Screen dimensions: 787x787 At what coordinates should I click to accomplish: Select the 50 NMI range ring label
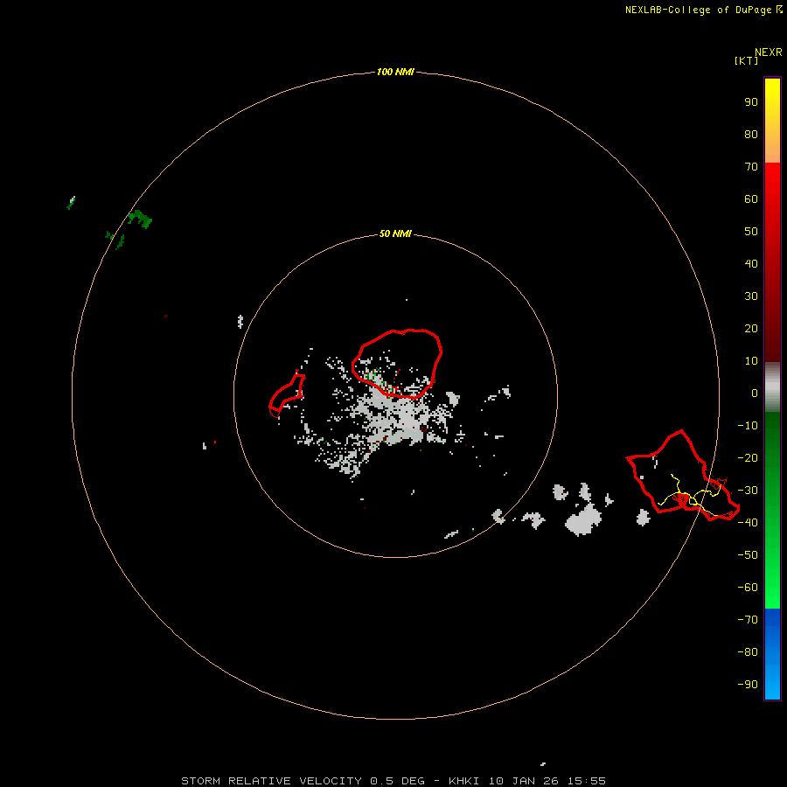tap(395, 233)
